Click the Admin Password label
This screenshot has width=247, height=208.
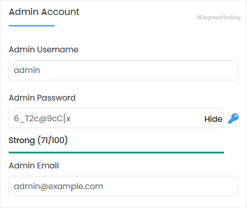(42, 98)
